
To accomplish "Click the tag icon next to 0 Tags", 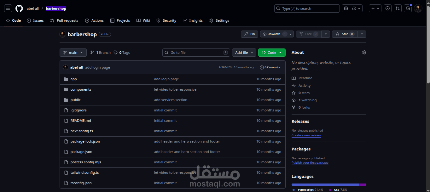I will 116,53.
